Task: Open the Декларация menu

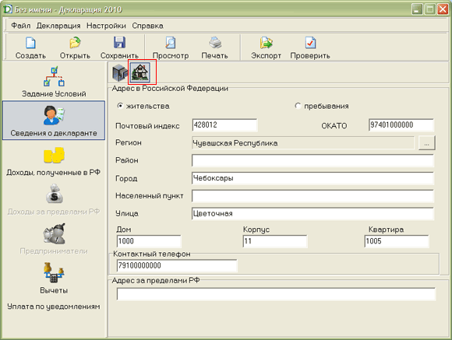Action: pos(58,26)
